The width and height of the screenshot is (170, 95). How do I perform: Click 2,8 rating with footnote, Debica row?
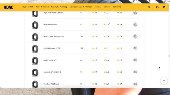[107, 25]
